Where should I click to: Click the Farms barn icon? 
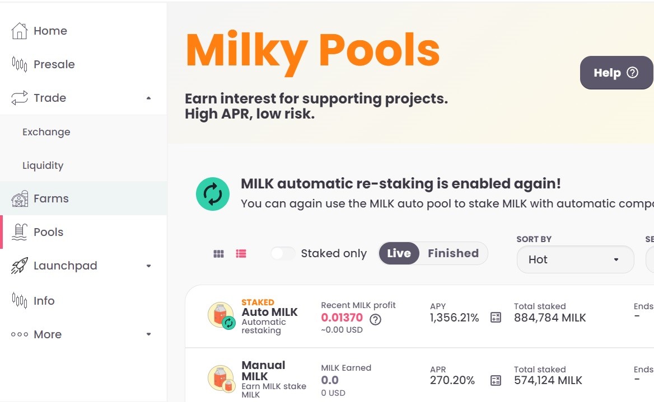pos(20,198)
